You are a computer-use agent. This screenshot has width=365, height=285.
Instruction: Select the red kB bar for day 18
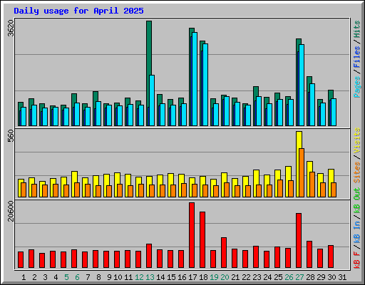202,240
